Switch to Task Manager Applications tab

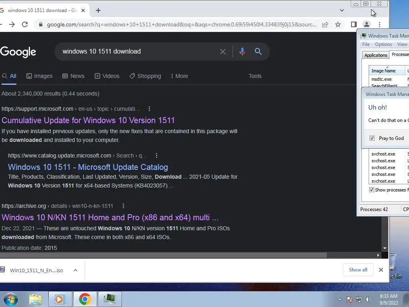pyautogui.click(x=375, y=55)
